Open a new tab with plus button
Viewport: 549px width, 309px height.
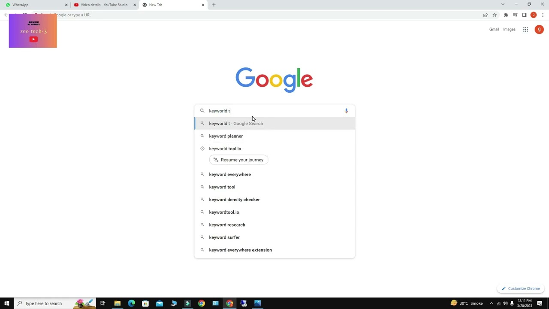point(214,5)
